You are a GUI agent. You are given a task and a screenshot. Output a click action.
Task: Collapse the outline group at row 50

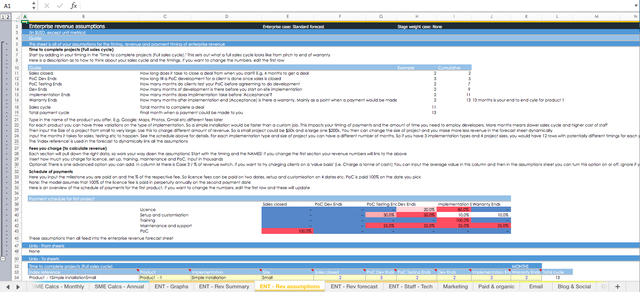[x=3, y=259]
